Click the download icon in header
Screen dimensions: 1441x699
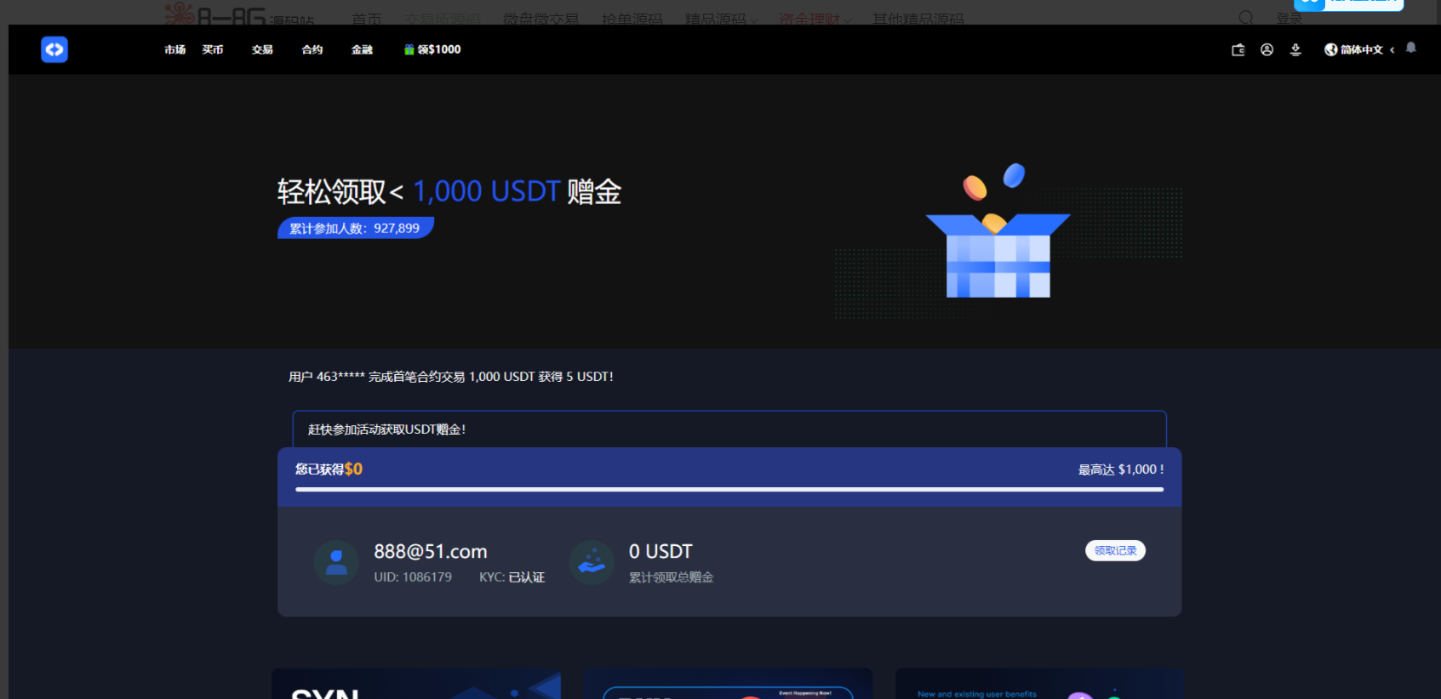tap(1295, 50)
